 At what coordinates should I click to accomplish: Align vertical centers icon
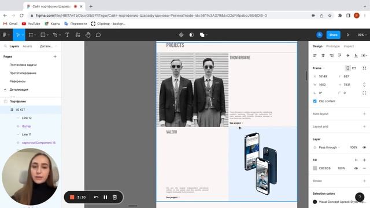click(348, 55)
